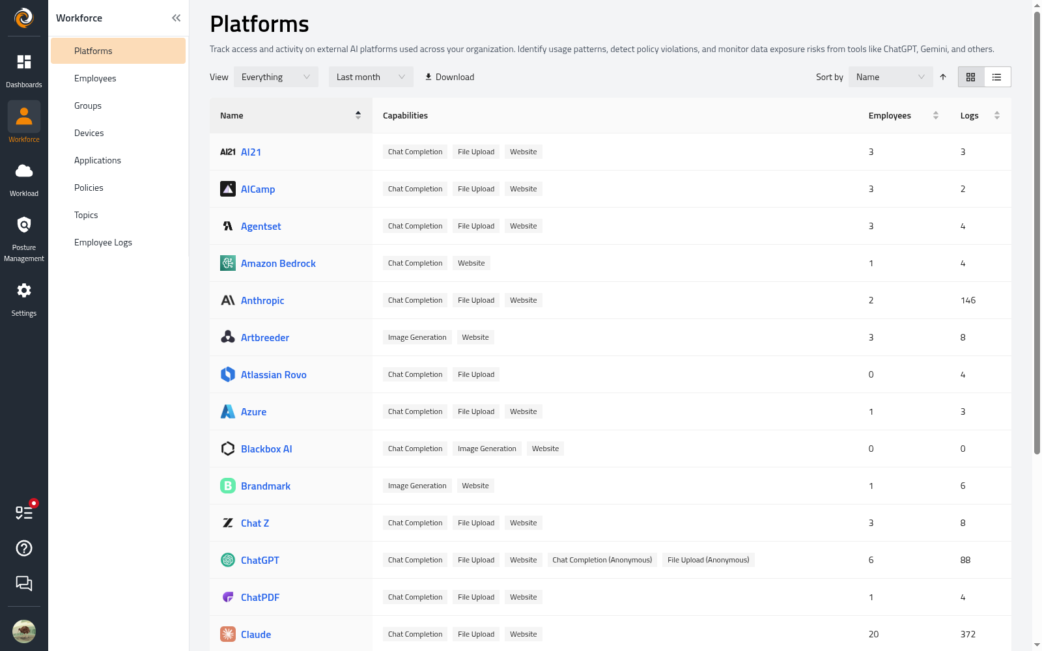Go to Platforms in sidebar
This screenshot has height=651, width=1042.
tap(118, 51)
